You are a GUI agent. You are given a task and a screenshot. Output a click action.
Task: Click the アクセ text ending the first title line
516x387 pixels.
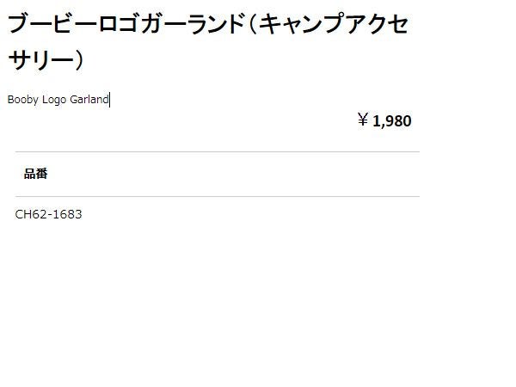click(376, 24)
